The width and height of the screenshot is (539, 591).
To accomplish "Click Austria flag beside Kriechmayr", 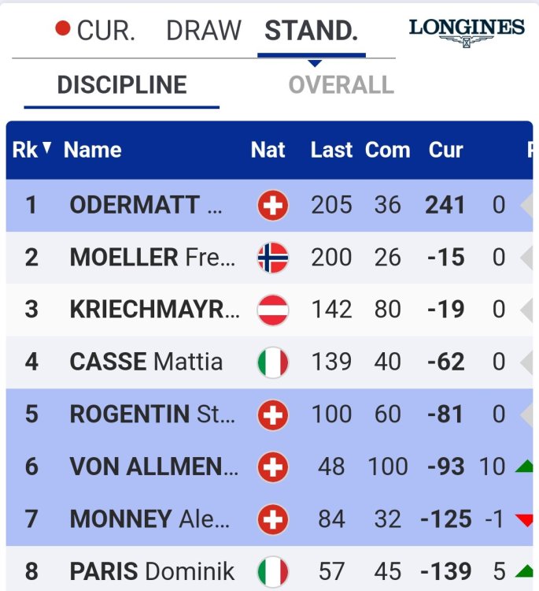I will click(x=273, y=310).
